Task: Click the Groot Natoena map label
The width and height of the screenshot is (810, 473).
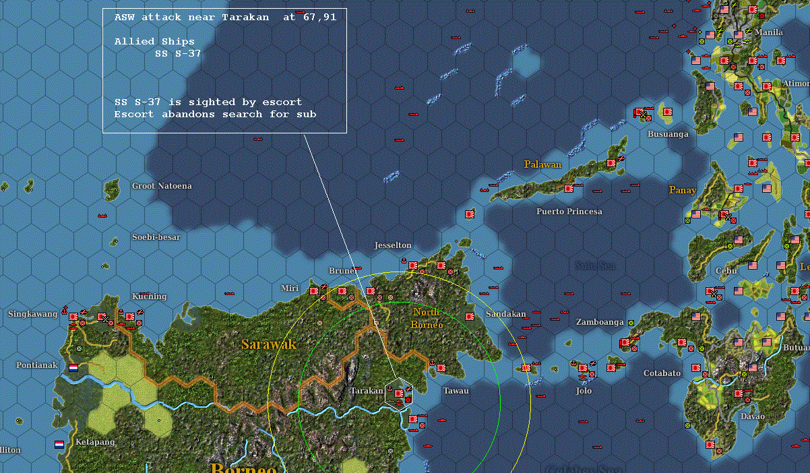Action: point(162,186)
